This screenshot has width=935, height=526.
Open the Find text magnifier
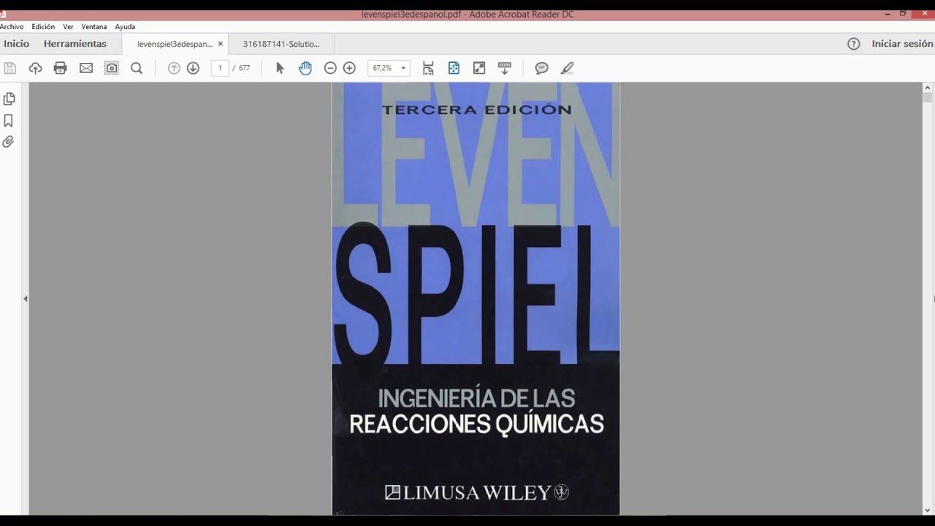click(137, 68)
